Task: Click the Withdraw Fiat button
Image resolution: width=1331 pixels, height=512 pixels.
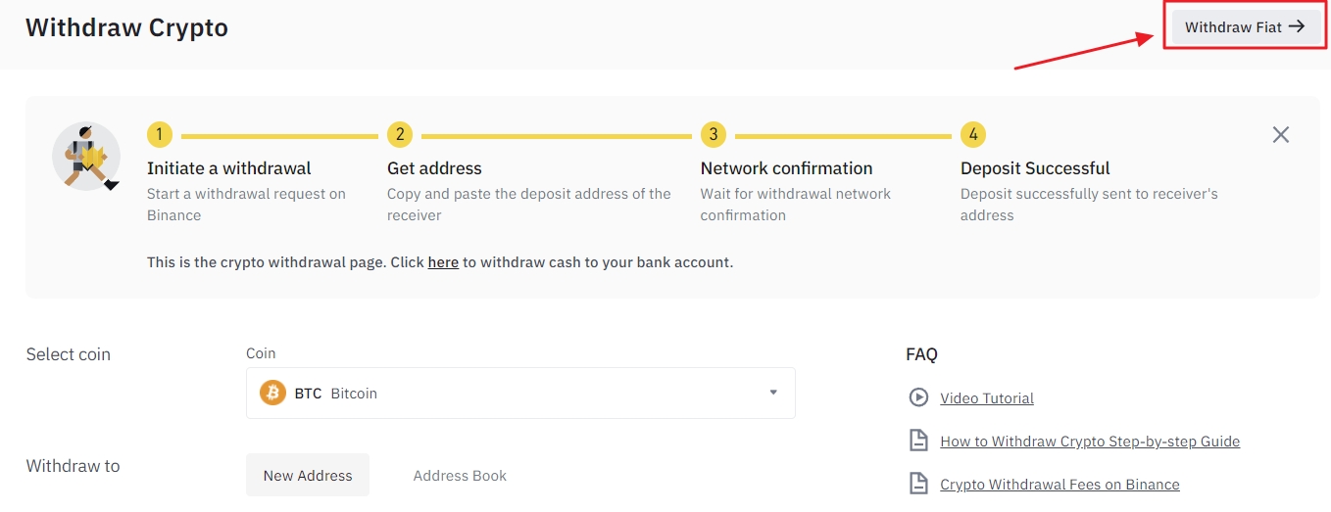Action: coord(1244,27)
